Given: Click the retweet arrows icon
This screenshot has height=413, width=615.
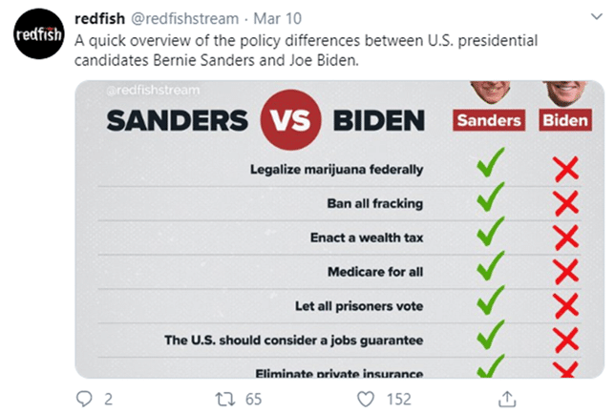Looking at the screenshot, I should (x=225, y=399).
